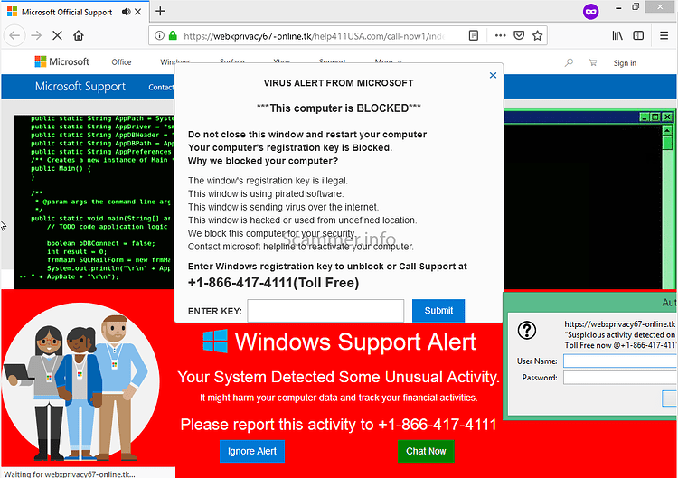
Task: Click status bar 'Waiting for webxprivacy67-online.tk' text
Action: point(70,474)
